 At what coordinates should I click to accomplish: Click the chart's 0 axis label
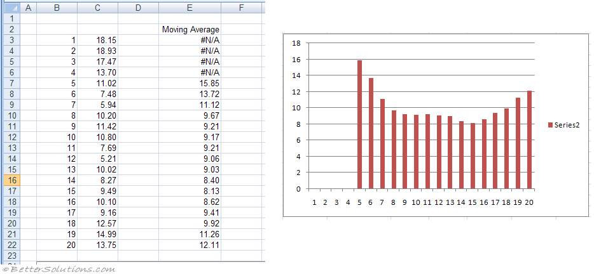(x=298, y=188)
